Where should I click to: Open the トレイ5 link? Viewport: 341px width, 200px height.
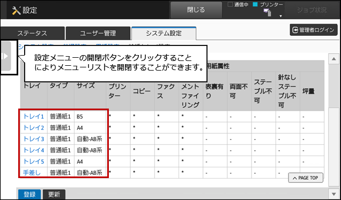point(33,161)
